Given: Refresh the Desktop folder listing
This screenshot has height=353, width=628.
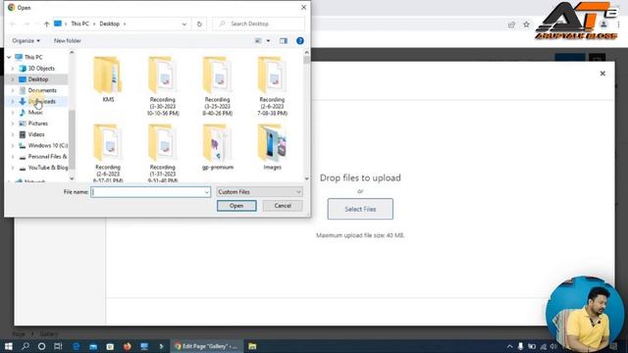Looking at the screenshot, I should [x=199, y=24].
